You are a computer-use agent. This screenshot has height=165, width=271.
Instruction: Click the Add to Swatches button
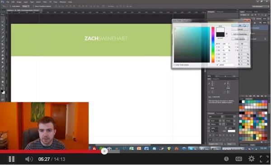point(240,34)
